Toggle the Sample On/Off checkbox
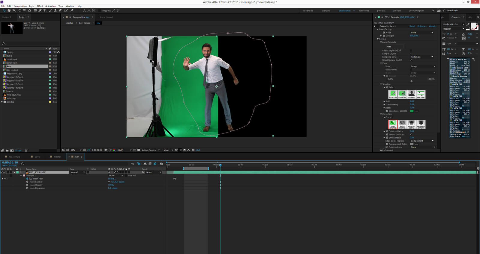This screenshot has height=254, width=480. [411, 54]
